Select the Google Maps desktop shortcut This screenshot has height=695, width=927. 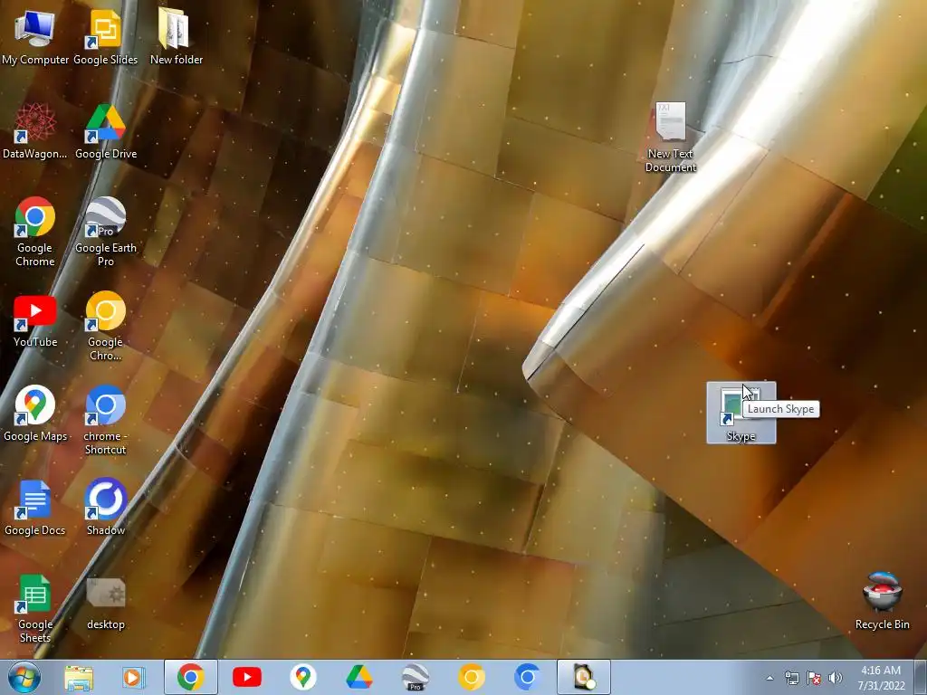[35, 414]
